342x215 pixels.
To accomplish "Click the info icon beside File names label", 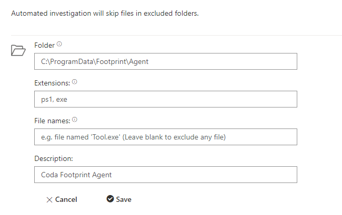I will 75,120.
